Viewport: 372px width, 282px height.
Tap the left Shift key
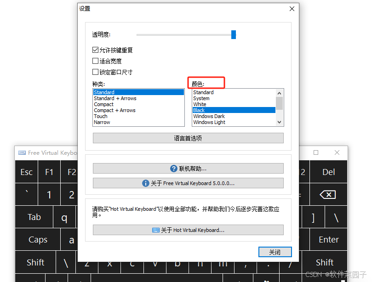click(35, 262)
